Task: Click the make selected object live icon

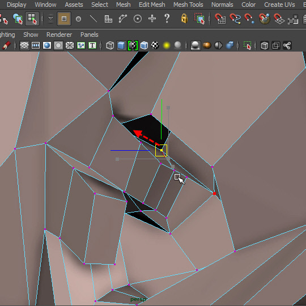Action: (x=293, y=19)
